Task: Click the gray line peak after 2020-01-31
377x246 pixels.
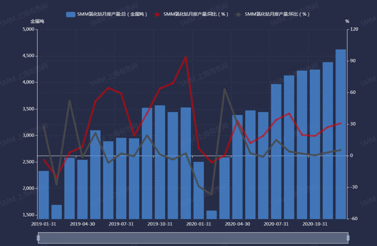Action: (x=225, y=89)
